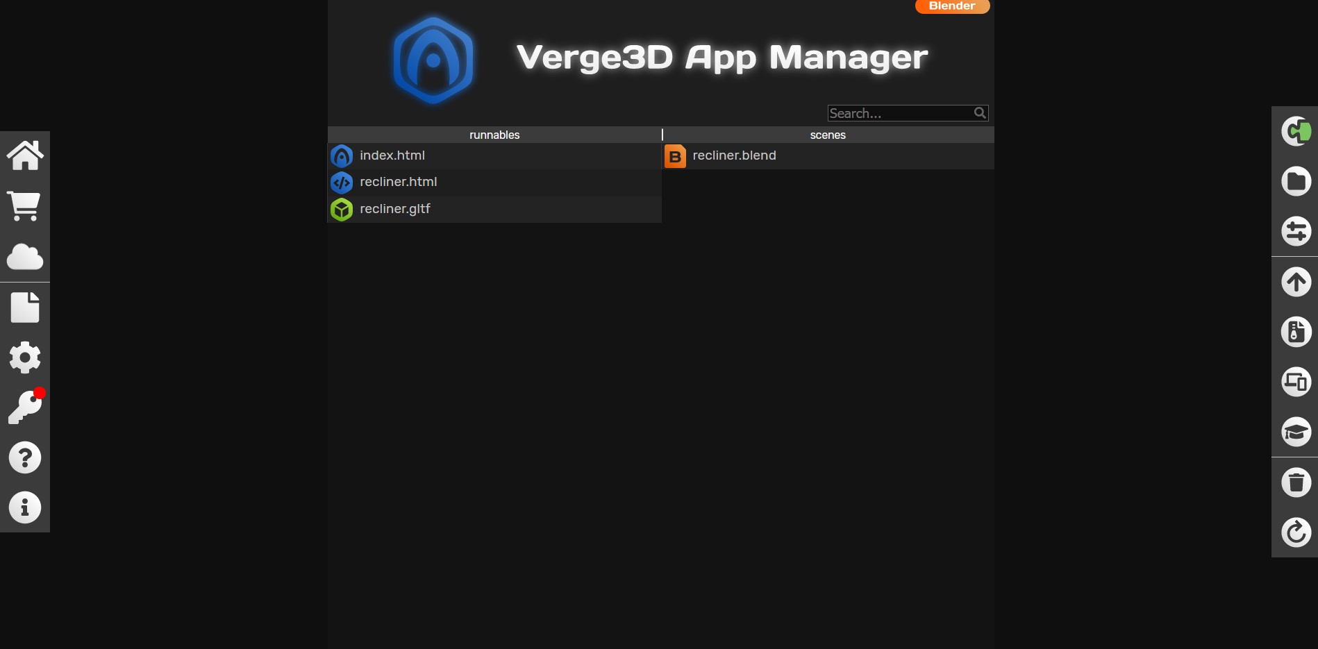Click the circular refresh update icon
This screenshot has width=1318, height=649.
pyautogui.click(x=1296, y=532)
